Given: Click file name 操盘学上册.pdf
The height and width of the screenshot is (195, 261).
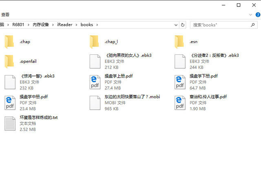Looking at the screenshot, I should [119, 76].
